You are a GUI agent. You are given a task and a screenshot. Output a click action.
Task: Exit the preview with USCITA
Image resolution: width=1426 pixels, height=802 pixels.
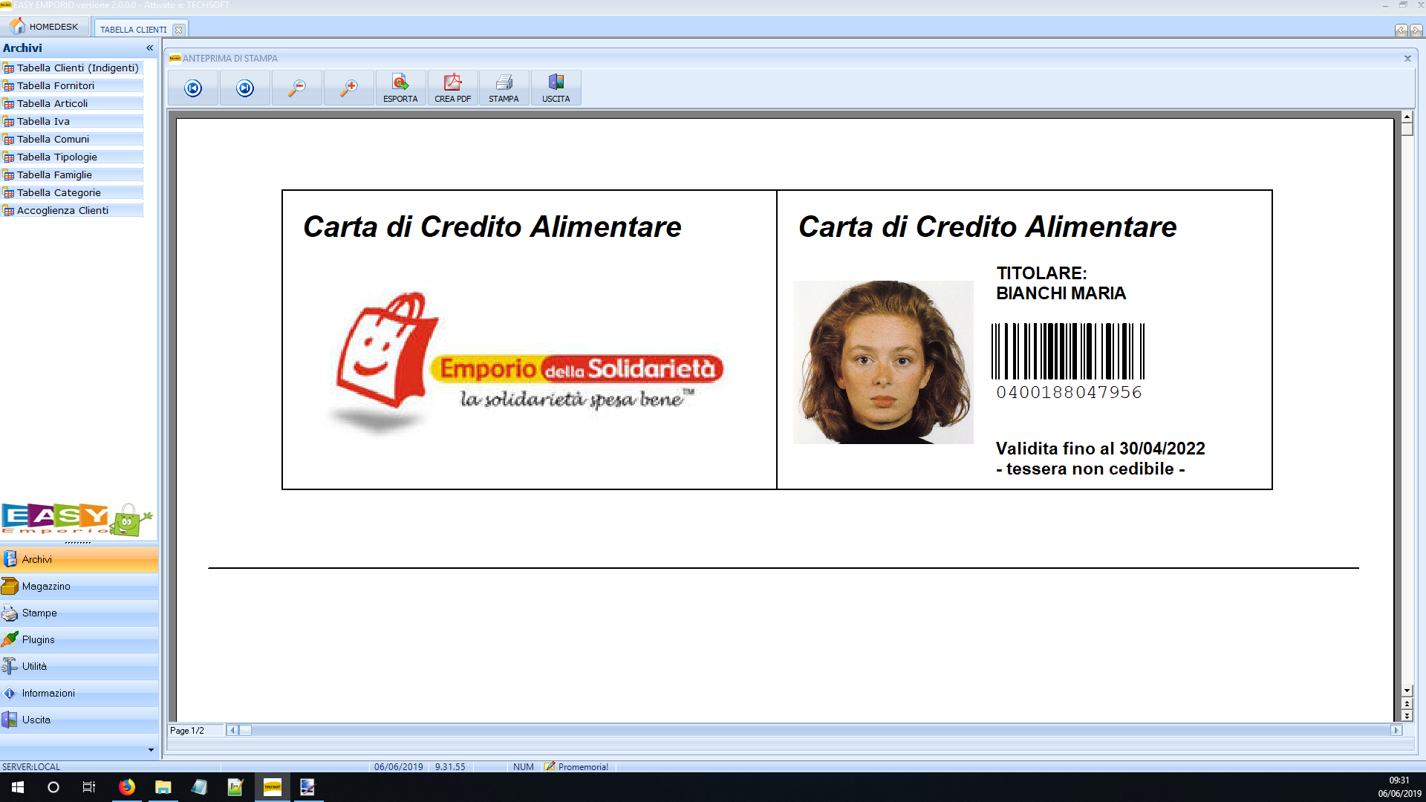556,88
